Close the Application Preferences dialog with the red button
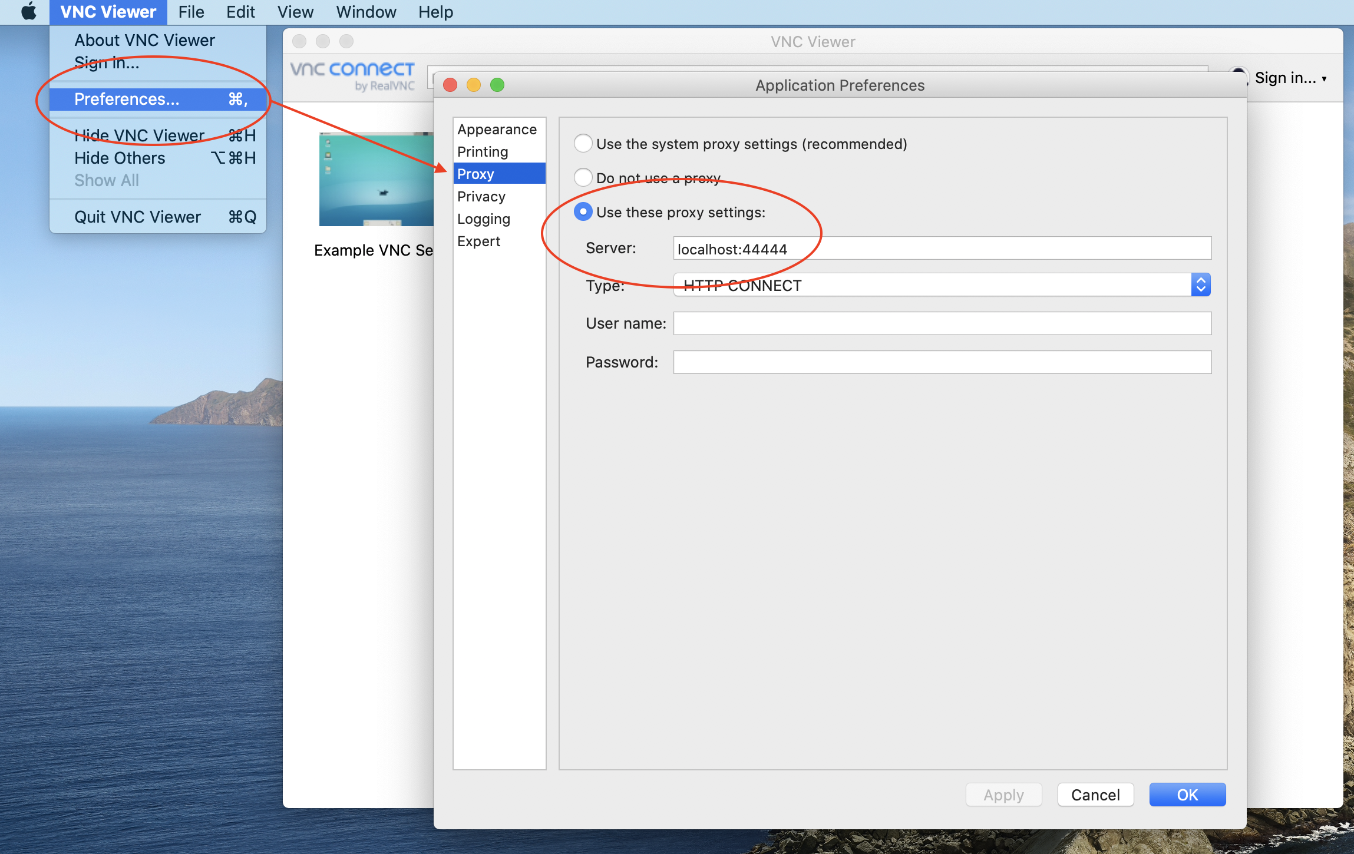The width and height of the screenshot is (1354, 854). tap(450, 85)
